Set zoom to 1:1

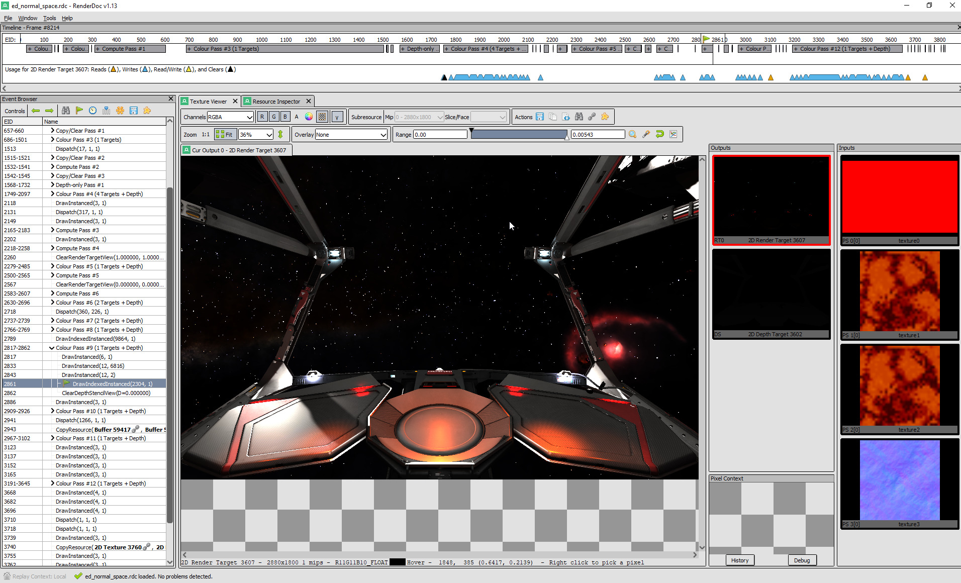pyautogui.click(x=206, y=134)
